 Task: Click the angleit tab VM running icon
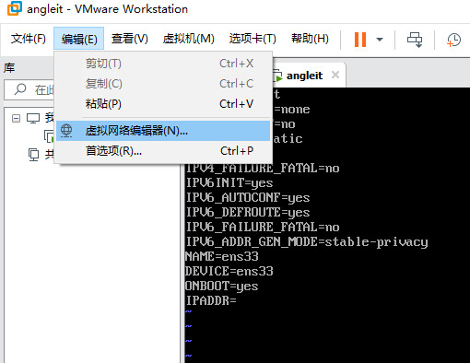click(277, 76)
